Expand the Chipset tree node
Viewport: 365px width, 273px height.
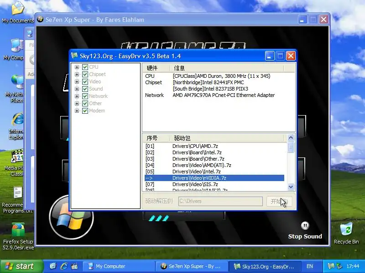click(x=77, y=74)
